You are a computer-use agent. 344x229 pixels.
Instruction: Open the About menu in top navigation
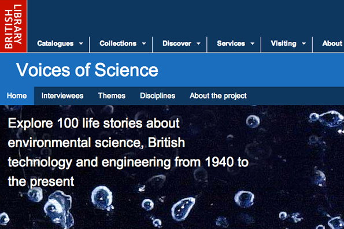[x=332, y=43]
